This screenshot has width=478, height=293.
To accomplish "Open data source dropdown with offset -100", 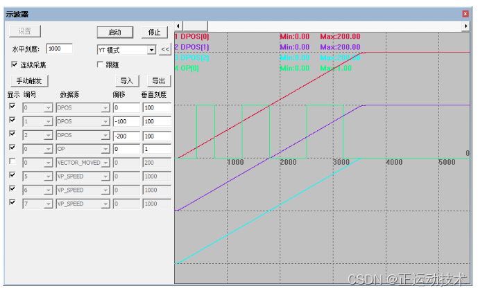I will click(x=105, y=121).
